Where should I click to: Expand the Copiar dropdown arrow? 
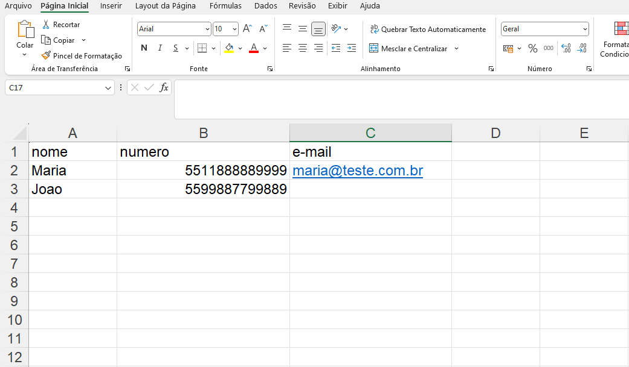coord(83,40)
